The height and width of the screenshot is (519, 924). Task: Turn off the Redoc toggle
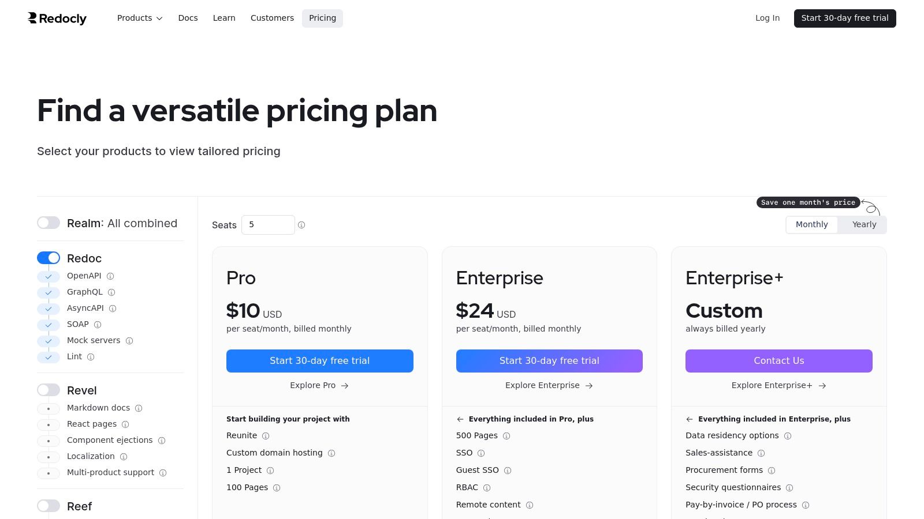tap(49, 258)
